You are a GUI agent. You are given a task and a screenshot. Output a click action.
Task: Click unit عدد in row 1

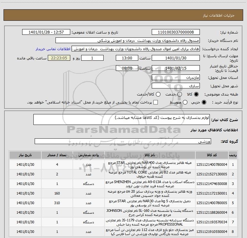[89, 165]
